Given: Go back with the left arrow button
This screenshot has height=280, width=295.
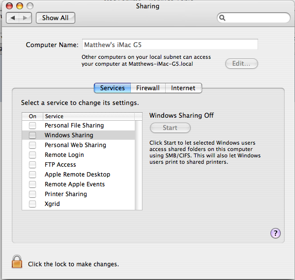Looking at the screenshot, I should pos(13,18).
